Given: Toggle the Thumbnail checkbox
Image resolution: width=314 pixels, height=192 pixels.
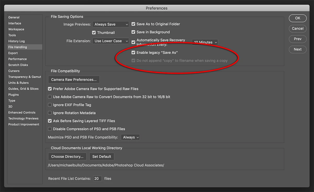Looking at the screenshot, I should (94, 33).
